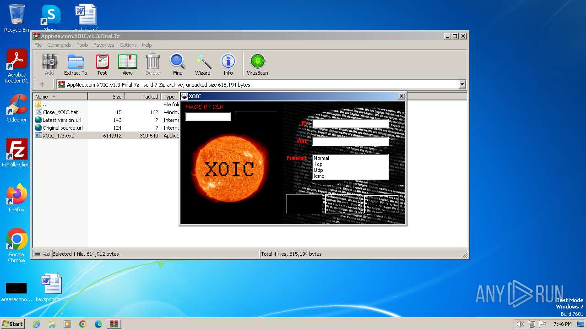Click the Delete trash can icon
The width and height of the screenshot is (586, 330).
pos(152,64)
